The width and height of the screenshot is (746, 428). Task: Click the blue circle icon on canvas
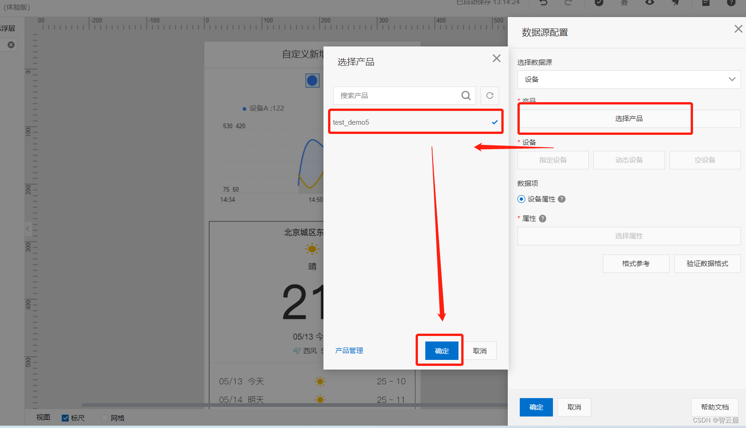coord(312,81)
